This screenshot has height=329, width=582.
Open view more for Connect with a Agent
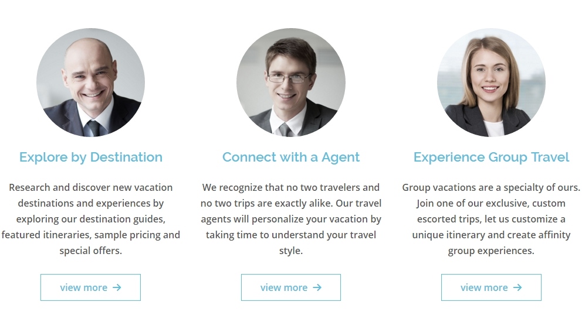pos(291,287)
